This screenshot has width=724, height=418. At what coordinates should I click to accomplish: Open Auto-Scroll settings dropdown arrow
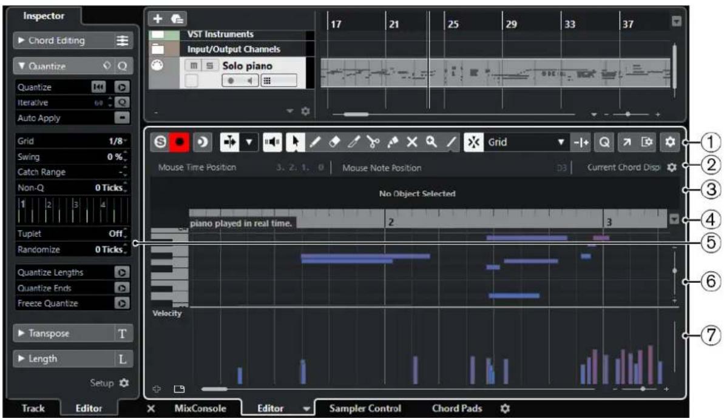tap(249, 142)
